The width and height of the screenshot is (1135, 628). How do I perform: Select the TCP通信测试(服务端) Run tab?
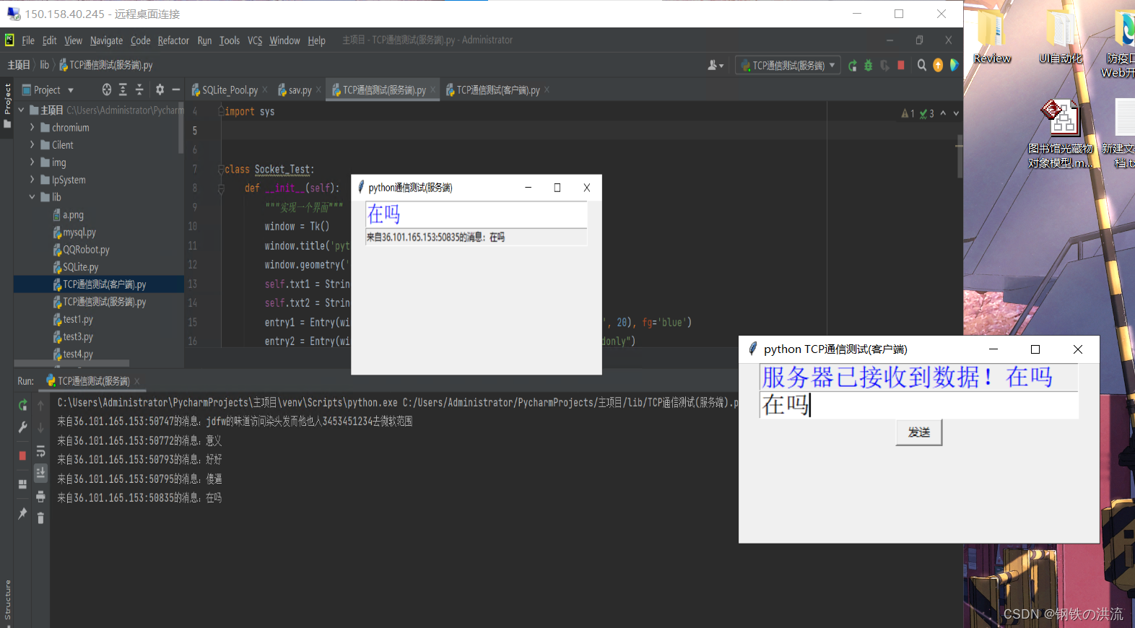tap(93, 381)
